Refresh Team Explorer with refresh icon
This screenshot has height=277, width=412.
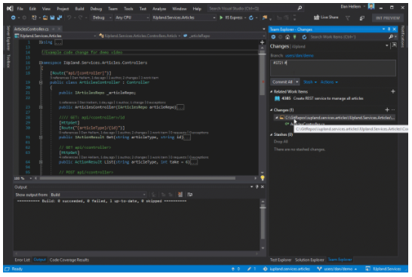click(304, 37)
